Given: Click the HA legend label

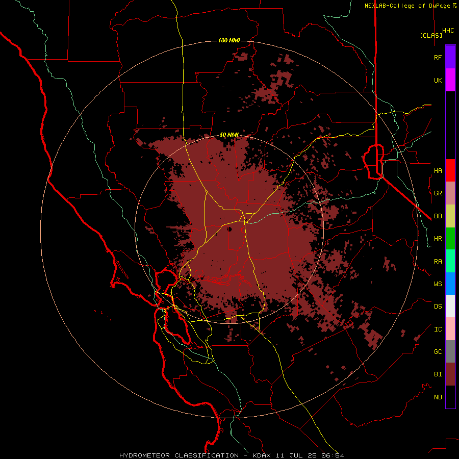Looking at the screenshot, I should coord(438,170).
